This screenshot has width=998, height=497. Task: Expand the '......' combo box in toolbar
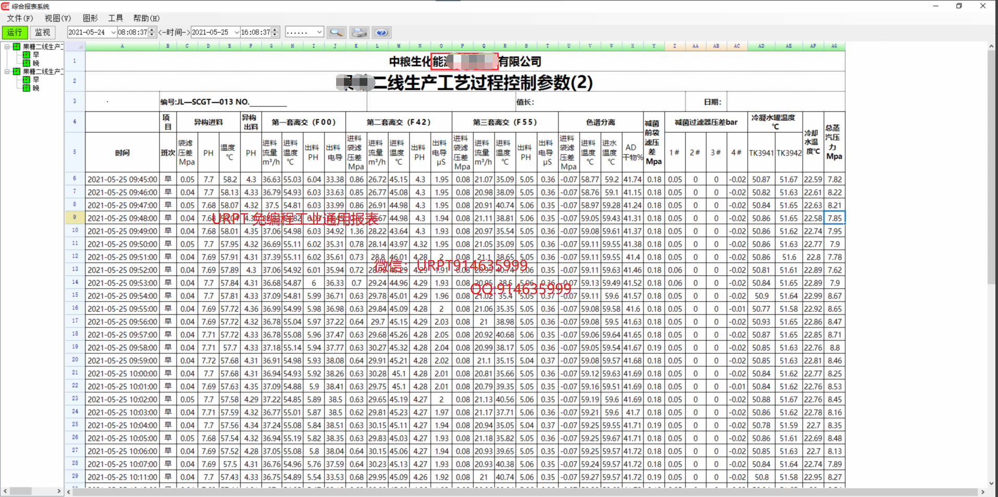point(319,32)
